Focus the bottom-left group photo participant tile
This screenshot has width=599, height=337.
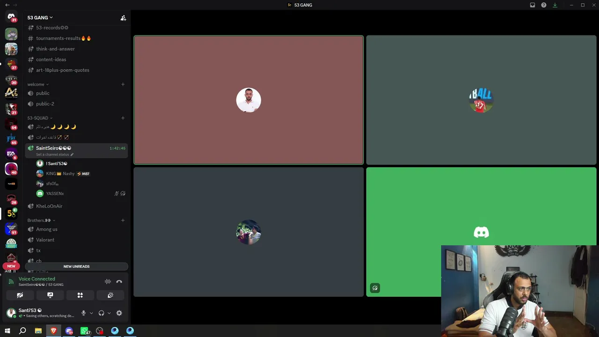click(248, 232)
